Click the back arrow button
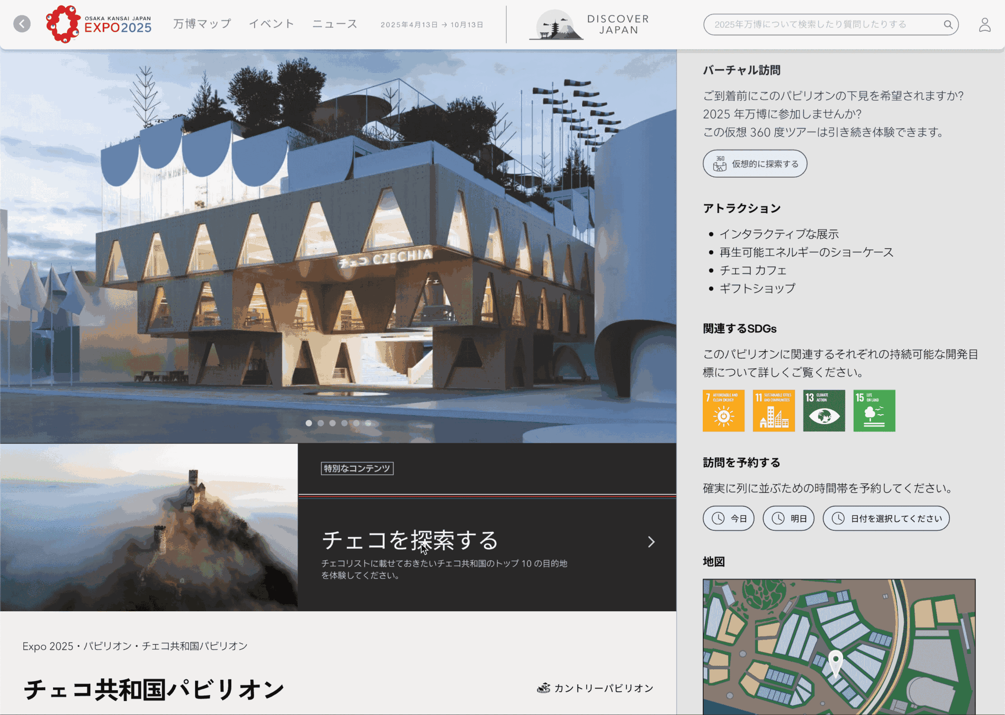The width and height of the screenshot is (1005, 715). pos(22,24)
